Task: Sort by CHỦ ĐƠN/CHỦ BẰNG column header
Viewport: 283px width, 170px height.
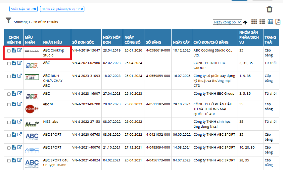Action: (x=211, y=43)
